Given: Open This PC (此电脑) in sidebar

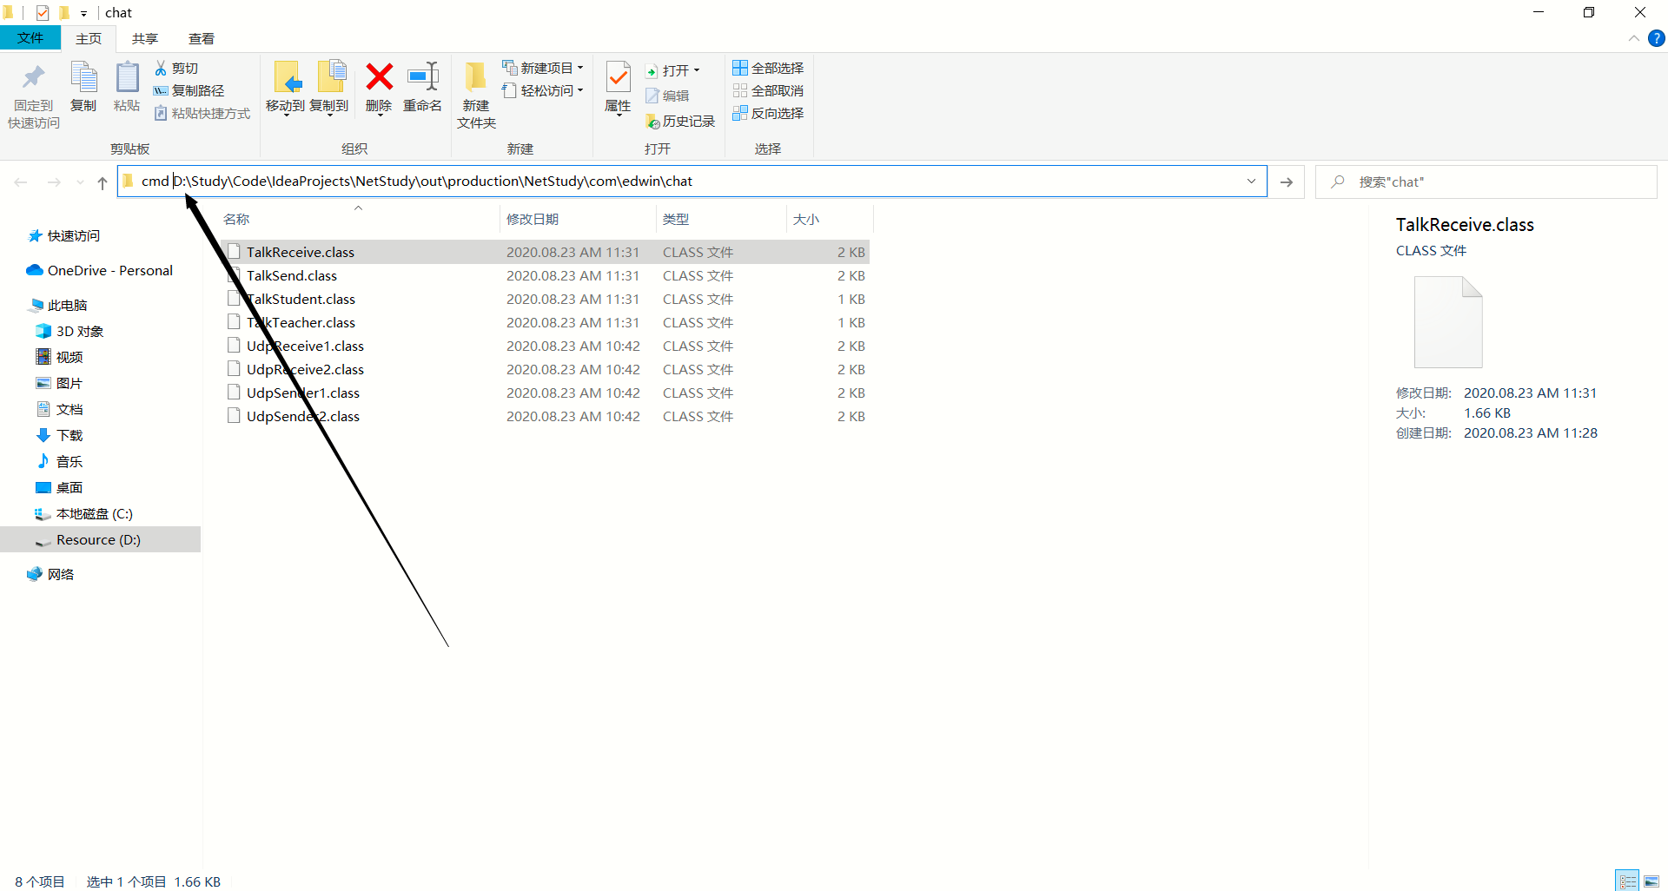Looking at the screenshot, I should (x=58, y=305).
